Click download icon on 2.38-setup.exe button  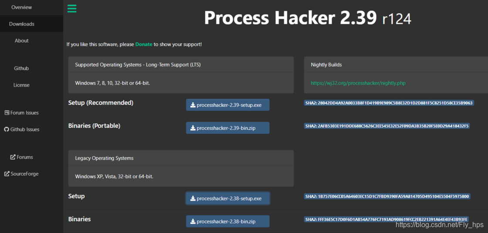point(193,199)
